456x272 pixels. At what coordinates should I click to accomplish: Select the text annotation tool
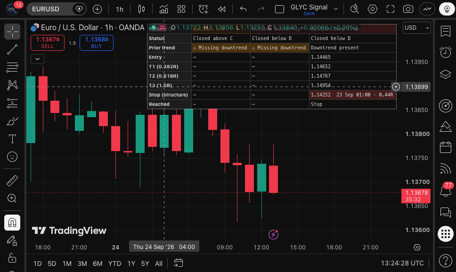click(12, 139)
